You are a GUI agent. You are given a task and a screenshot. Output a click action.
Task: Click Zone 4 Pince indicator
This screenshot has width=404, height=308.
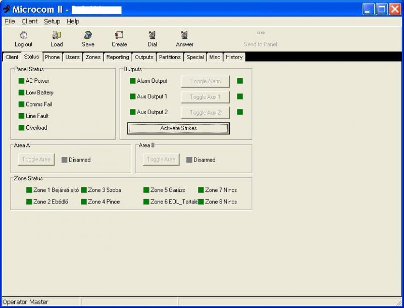point(84,201)
